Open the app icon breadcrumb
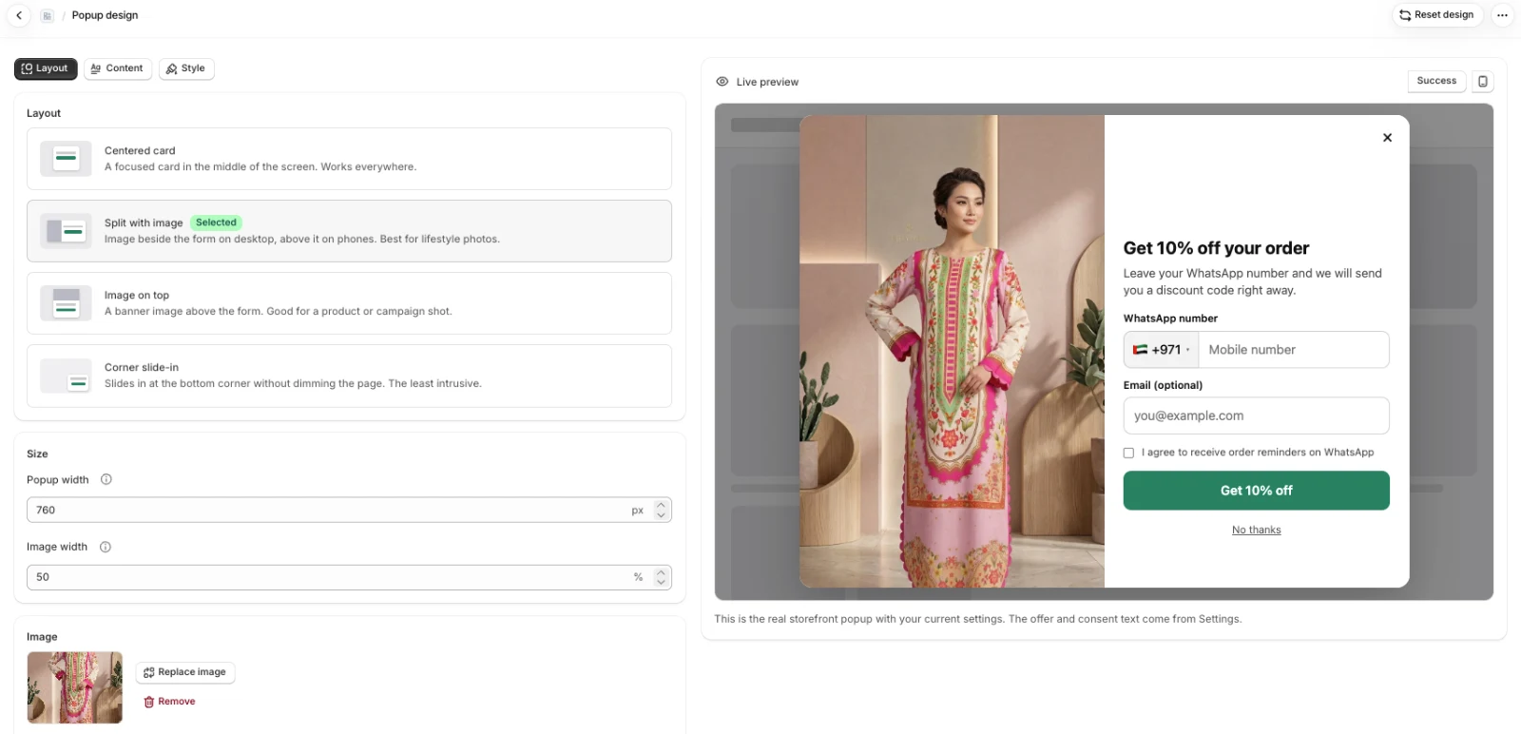The image size is (1521, 734). point(47,15)
